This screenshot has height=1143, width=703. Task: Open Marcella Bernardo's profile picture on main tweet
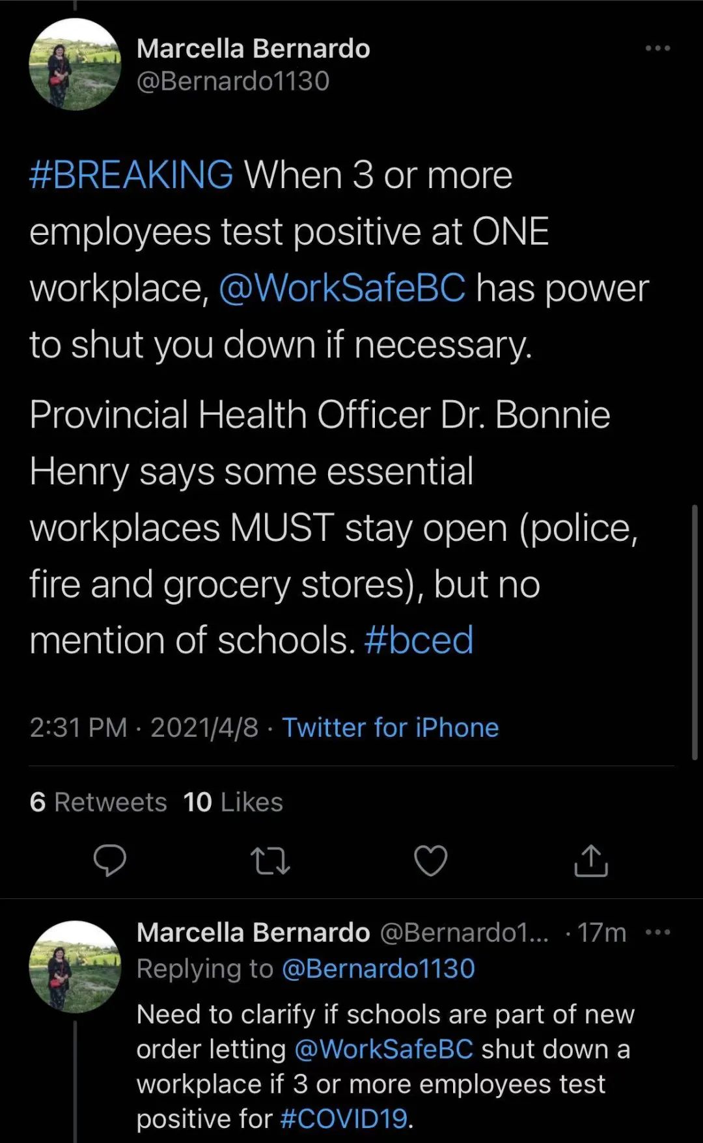pyautogui.click(x=75, y=64)
